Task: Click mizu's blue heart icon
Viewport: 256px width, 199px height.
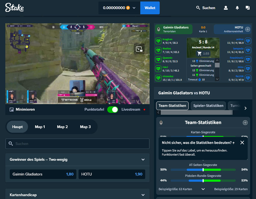Action: [x=248, y=69]
